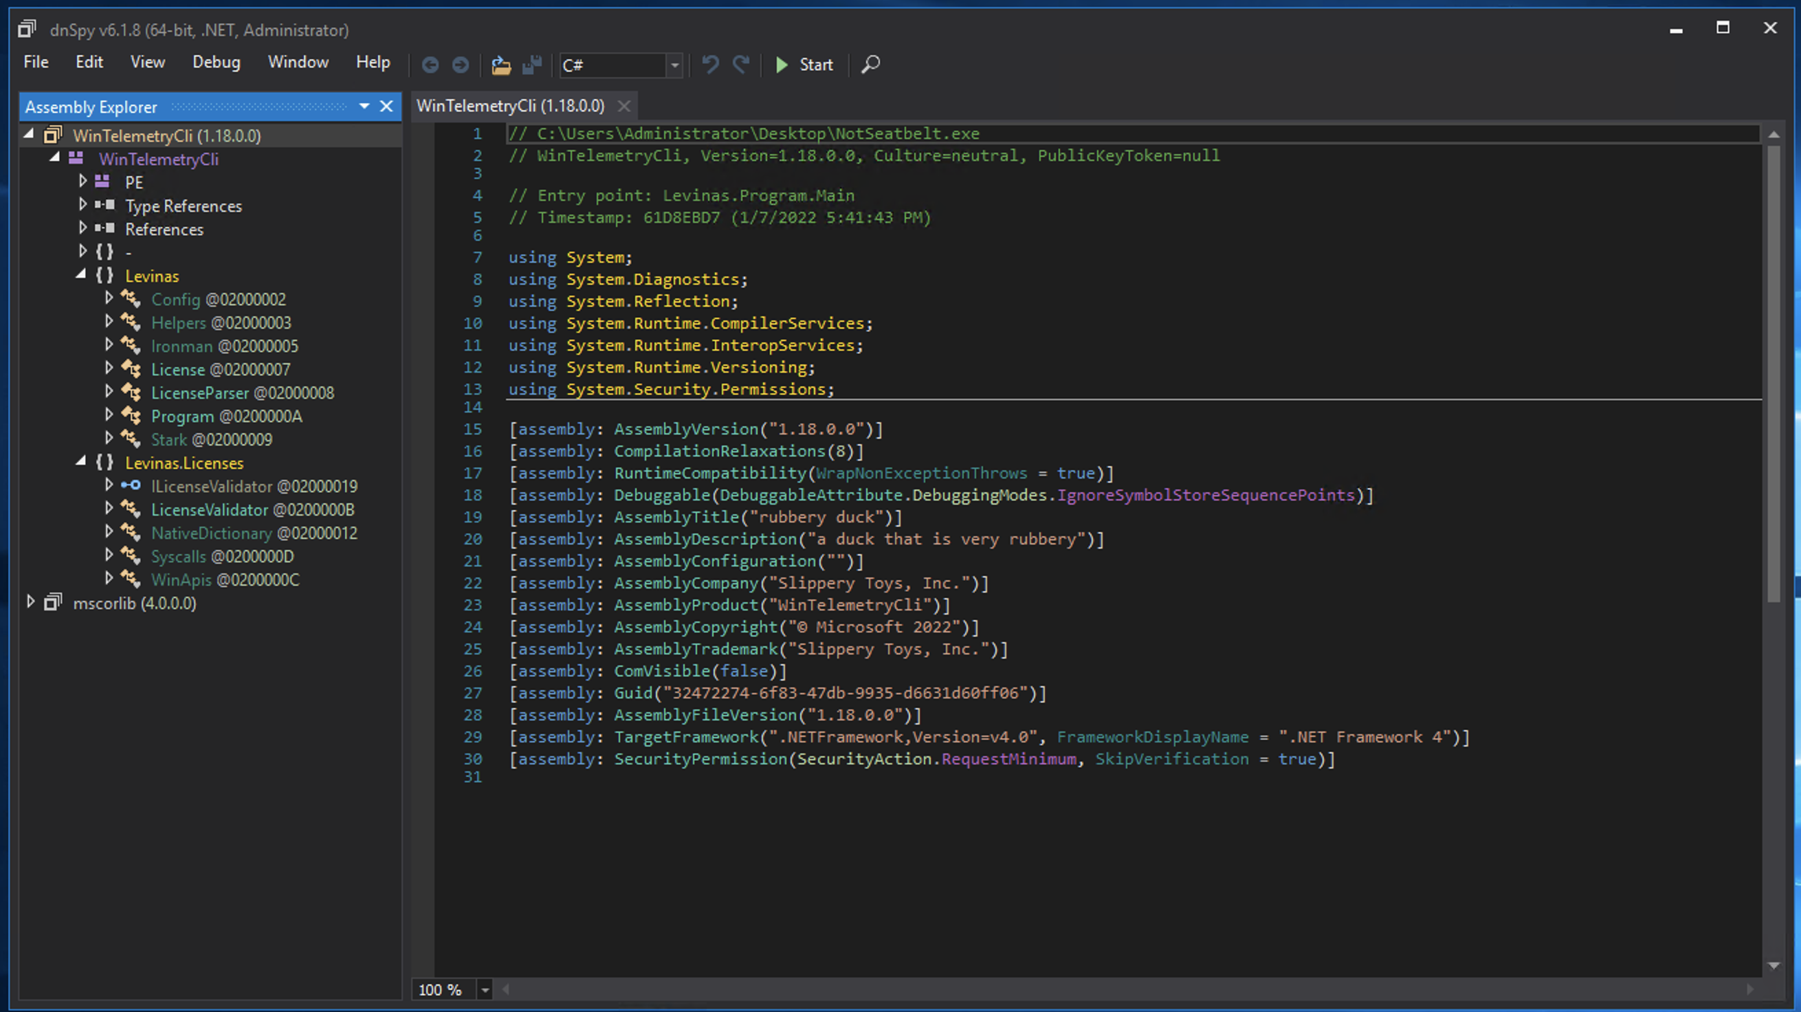Click the Navigate Forward arrow icon
Image resolution: width=1801 pixels, height=1012 pixels.
pyautogui.click(x=460, y=65)
